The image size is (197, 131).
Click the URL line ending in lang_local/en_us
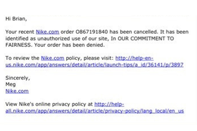pos(95,111)
